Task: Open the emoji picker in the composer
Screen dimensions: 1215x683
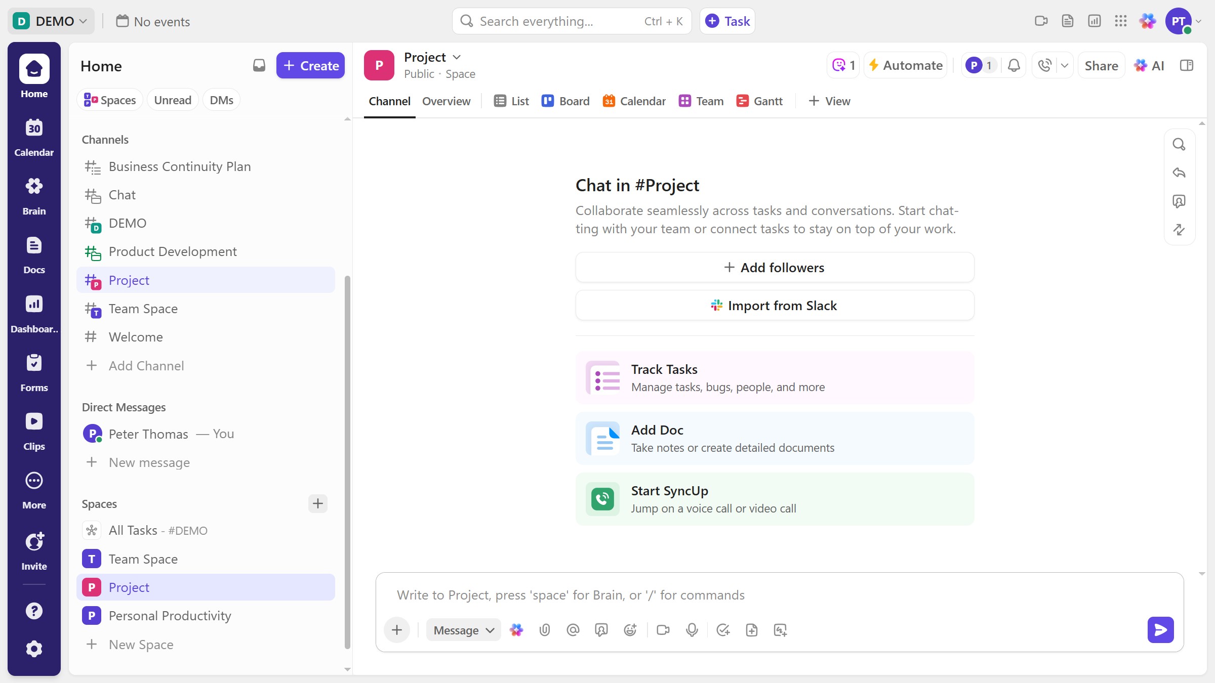Action: point(630,630)
